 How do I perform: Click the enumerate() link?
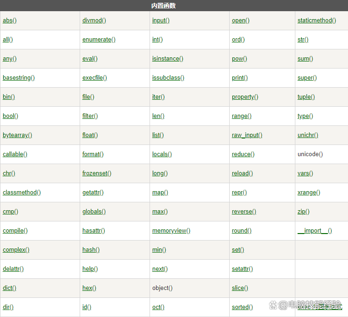[99, 40]
